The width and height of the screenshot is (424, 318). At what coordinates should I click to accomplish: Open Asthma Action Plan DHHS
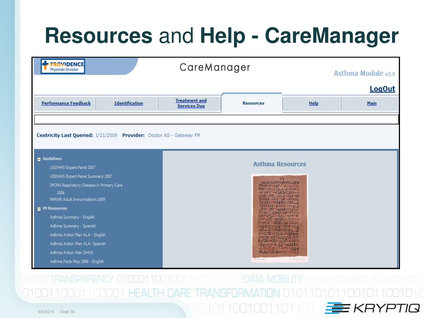71,253
